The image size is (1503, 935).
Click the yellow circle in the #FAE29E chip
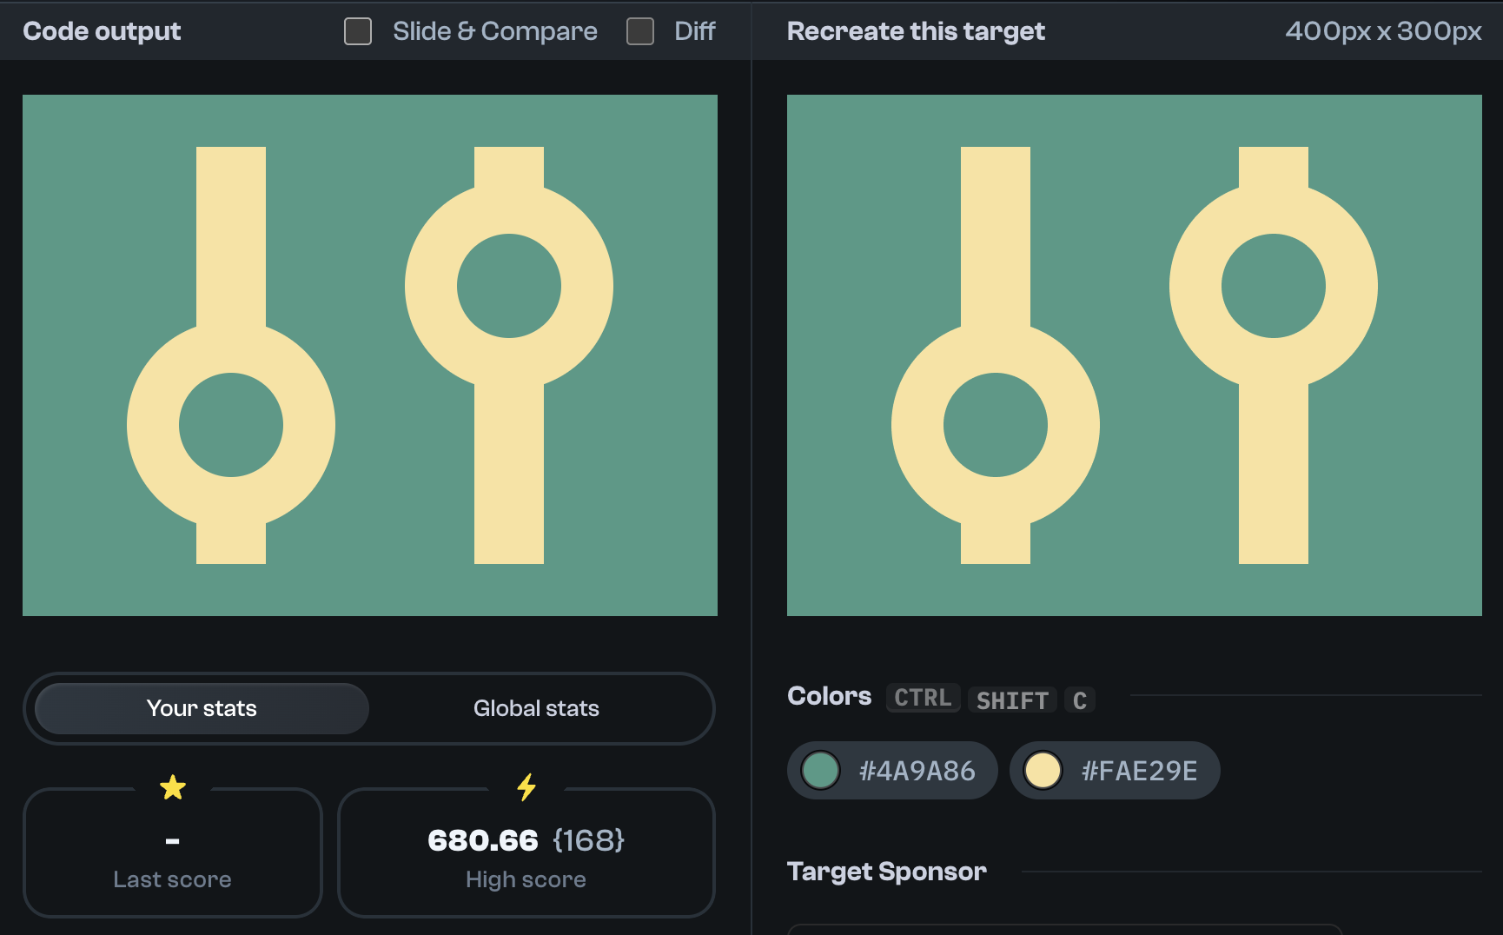[1043, 770]
